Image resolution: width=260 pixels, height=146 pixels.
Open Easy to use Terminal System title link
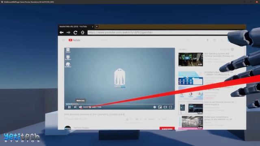(x=219, y=103)
